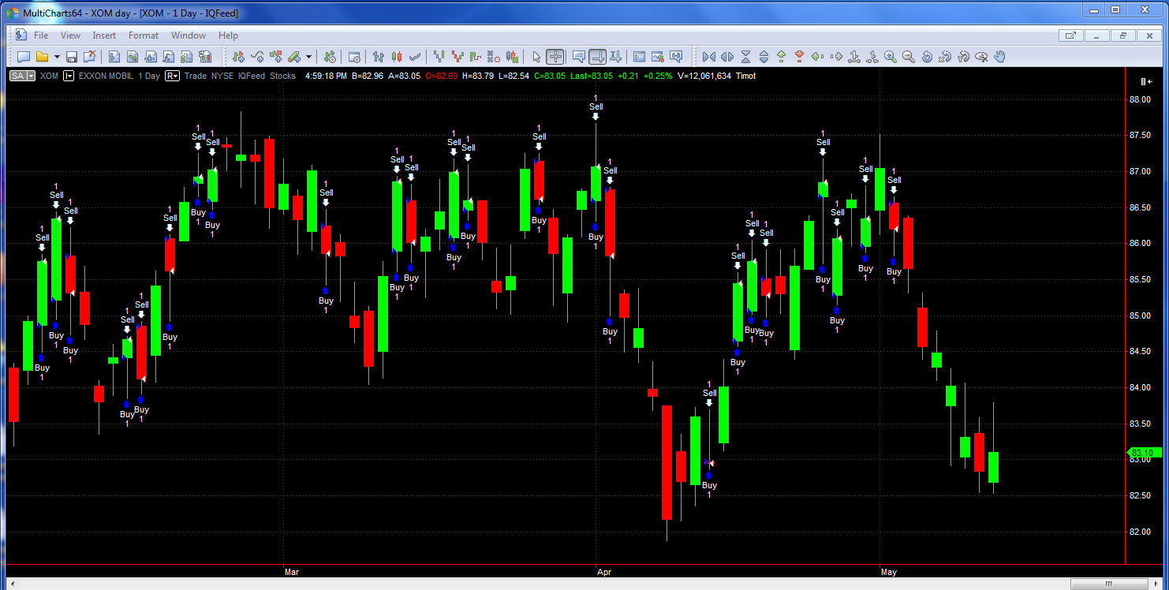Click the decrease bar spacing icon
This screenshot has height=590, width=1169.
(x=708, y=56)
